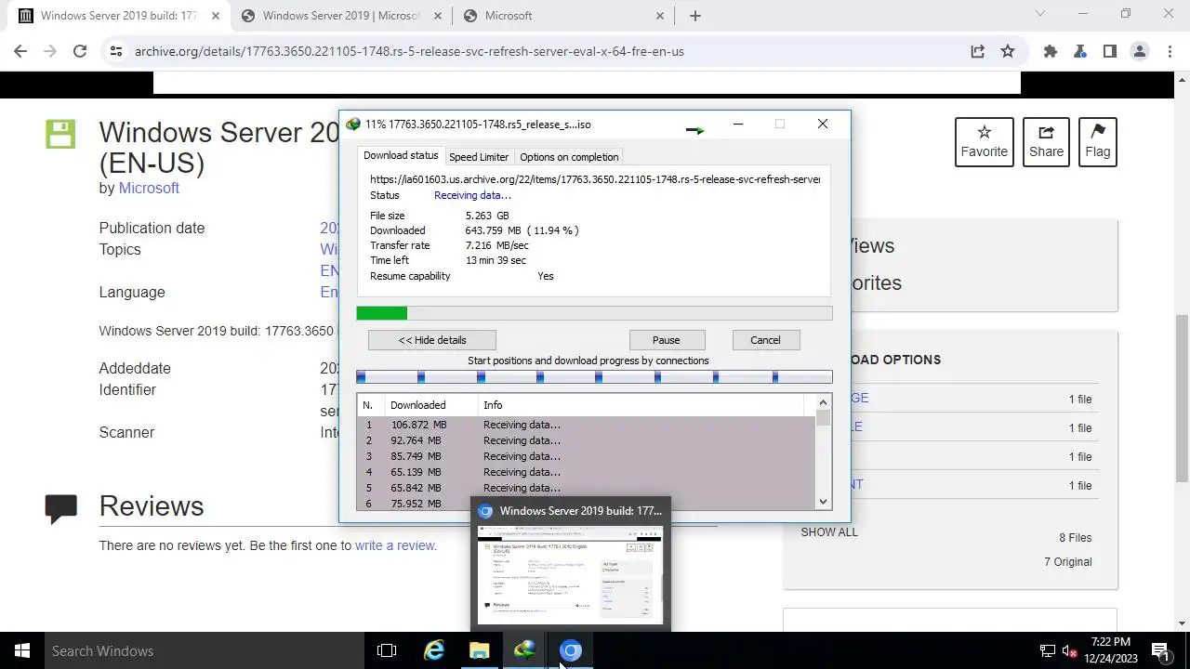
Task: Open File Explorer from taskbar
Action: point(479,650)
